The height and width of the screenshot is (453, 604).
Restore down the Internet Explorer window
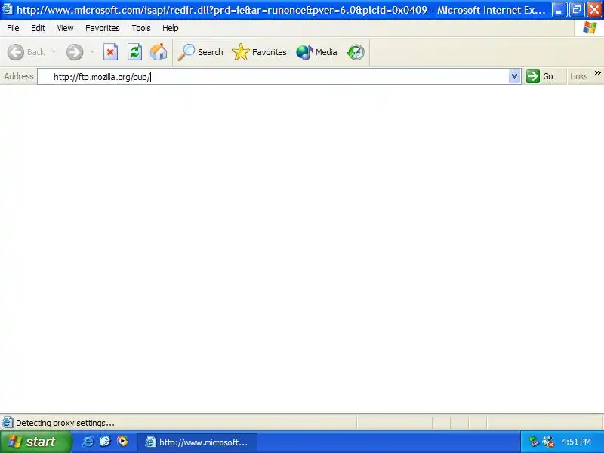tap(577, 10)
